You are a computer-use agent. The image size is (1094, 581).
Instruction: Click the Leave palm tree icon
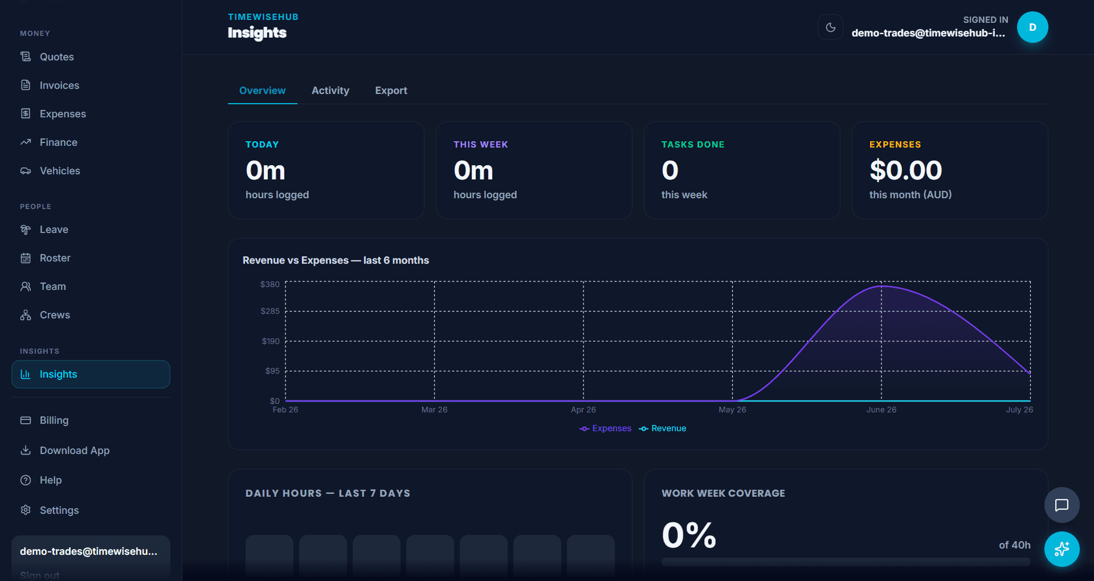26,230
